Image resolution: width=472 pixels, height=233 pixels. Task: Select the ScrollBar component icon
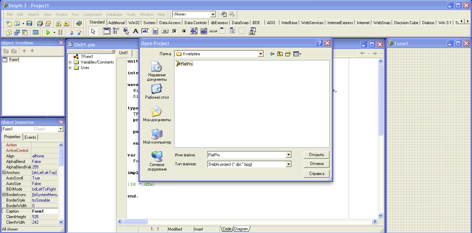pos(213,31)
